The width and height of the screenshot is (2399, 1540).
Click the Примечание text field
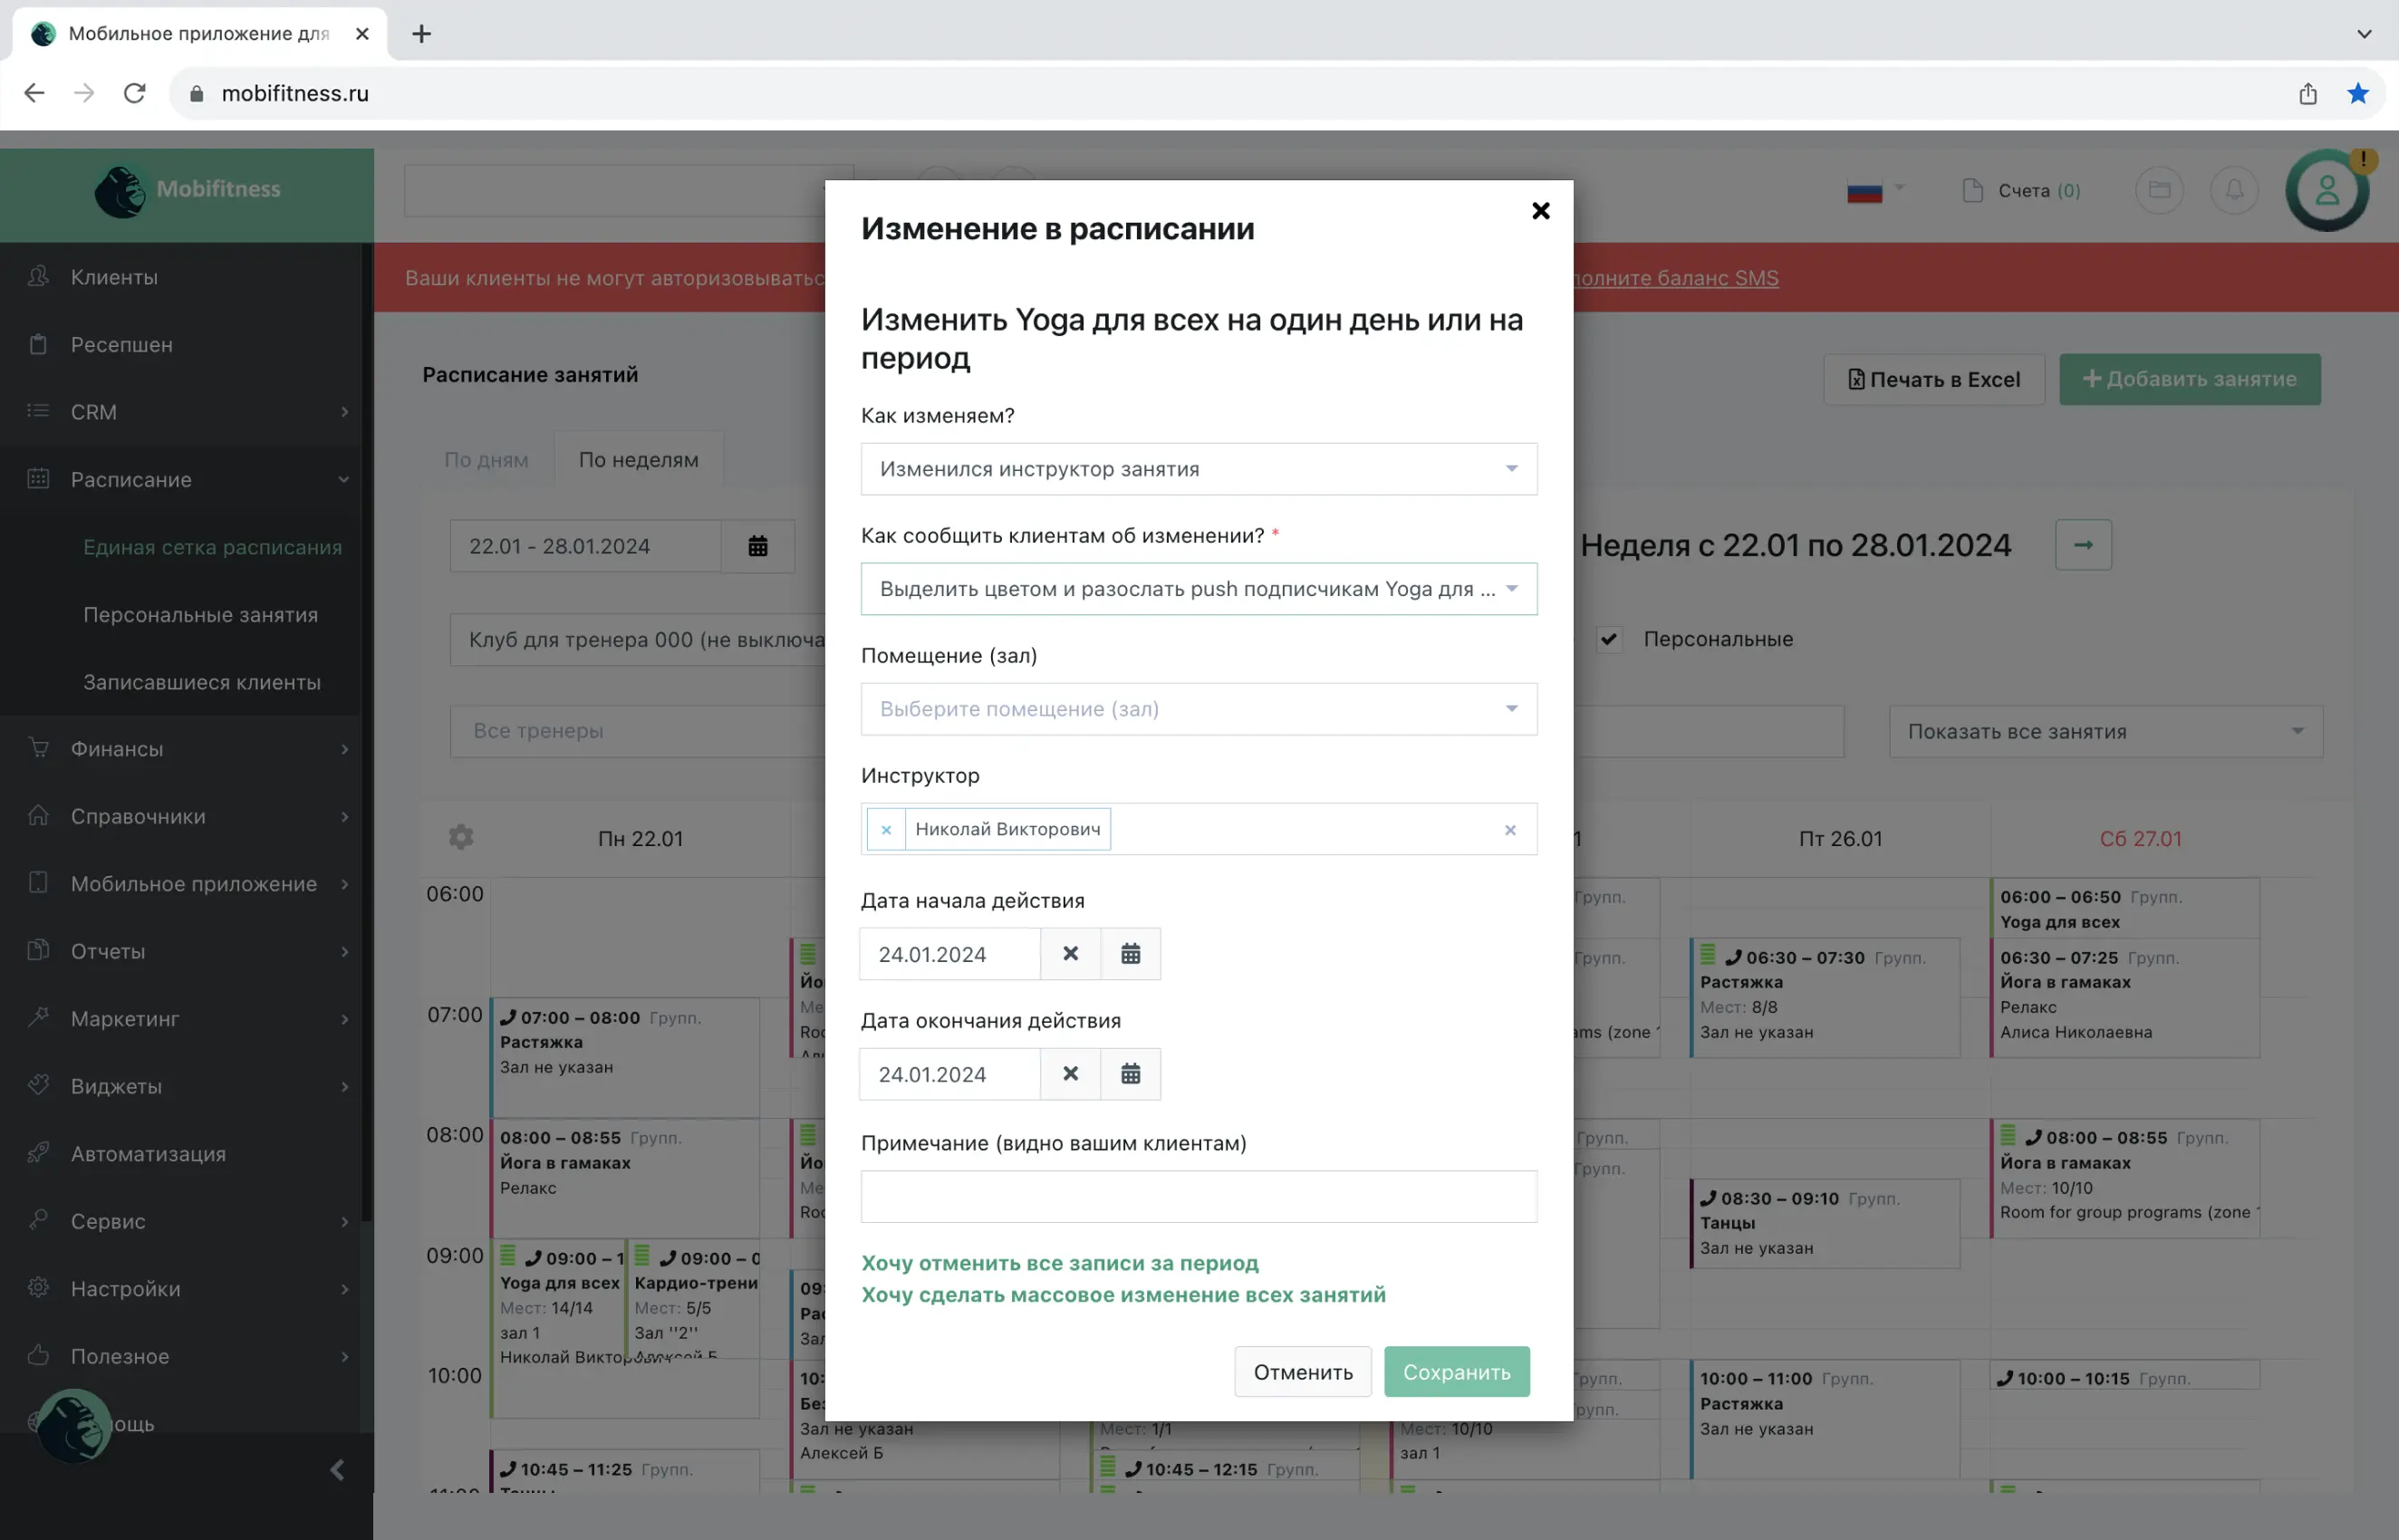[1198, 1197]
